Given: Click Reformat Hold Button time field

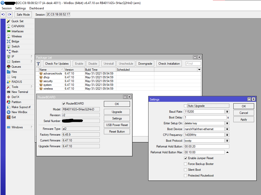Looking at the screenshot, I should point(207,147).
